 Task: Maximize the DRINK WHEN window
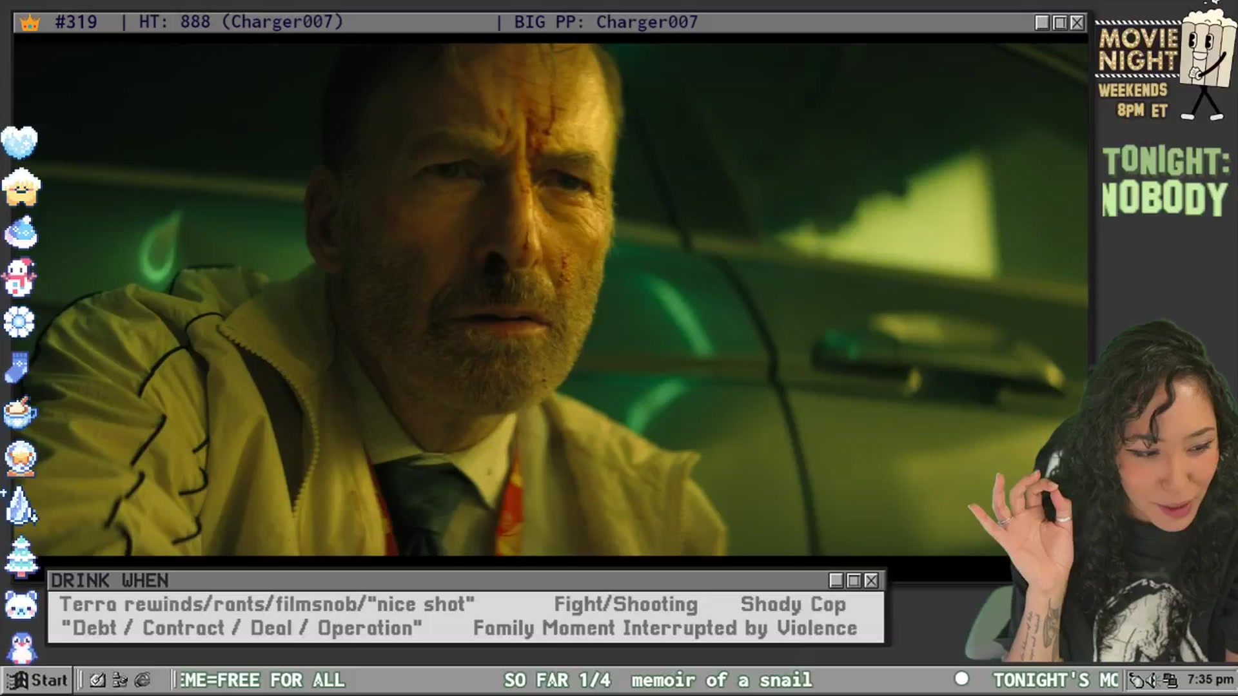tap(854, 581)
